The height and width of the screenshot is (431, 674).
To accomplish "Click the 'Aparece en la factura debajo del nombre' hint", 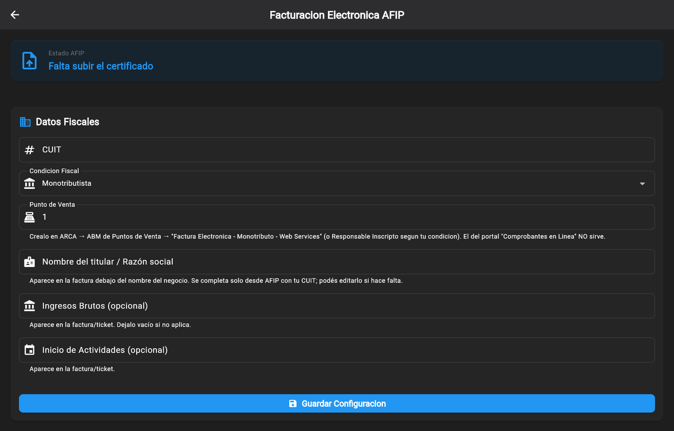I will pos(216,280).
